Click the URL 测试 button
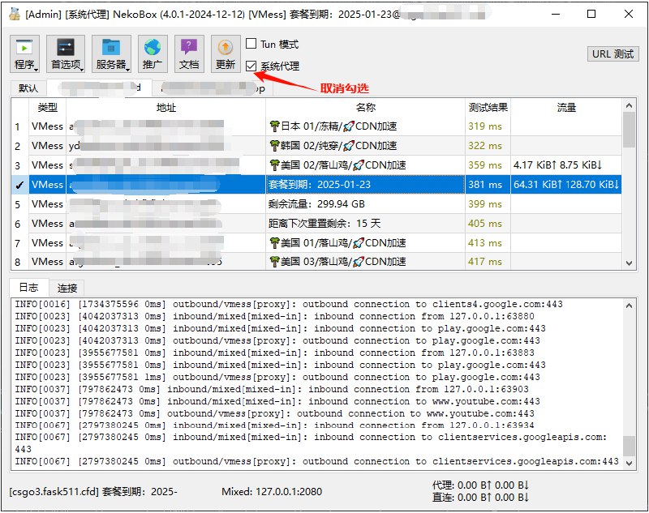This screenshot has height=513, width=649. [612, 54]
